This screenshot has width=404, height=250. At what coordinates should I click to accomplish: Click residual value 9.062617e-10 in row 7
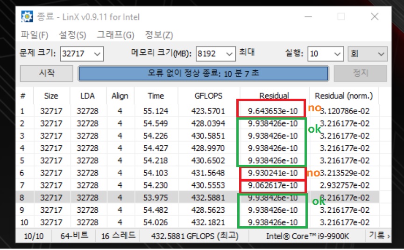coord(273,185)
